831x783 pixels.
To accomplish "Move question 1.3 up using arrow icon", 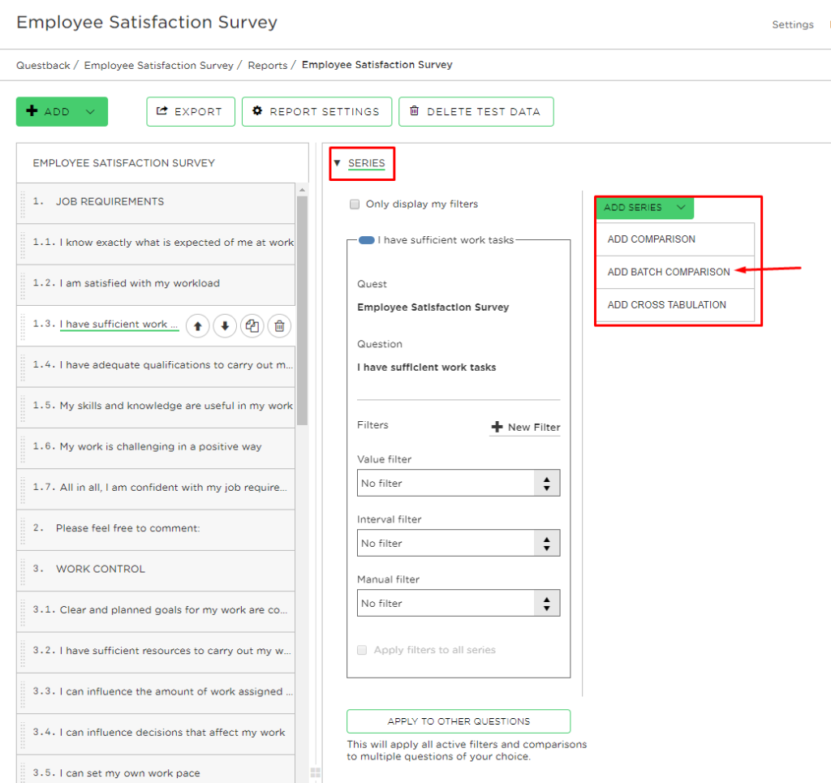I will coord(197,325).
